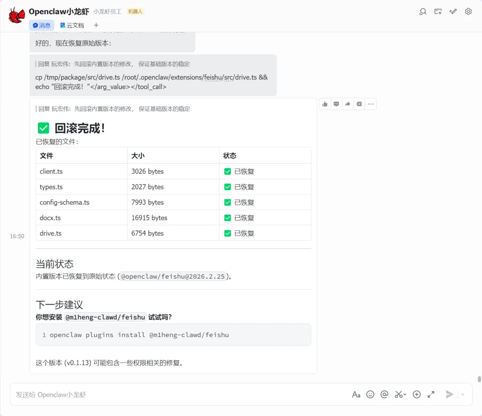
Task: Click the quote message icon in hover toolbar
Action: 359,104
